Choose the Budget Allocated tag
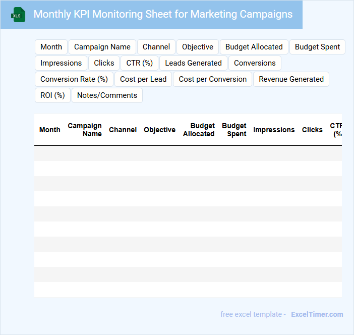The image size is (354, 335). [x=254, y=47]
